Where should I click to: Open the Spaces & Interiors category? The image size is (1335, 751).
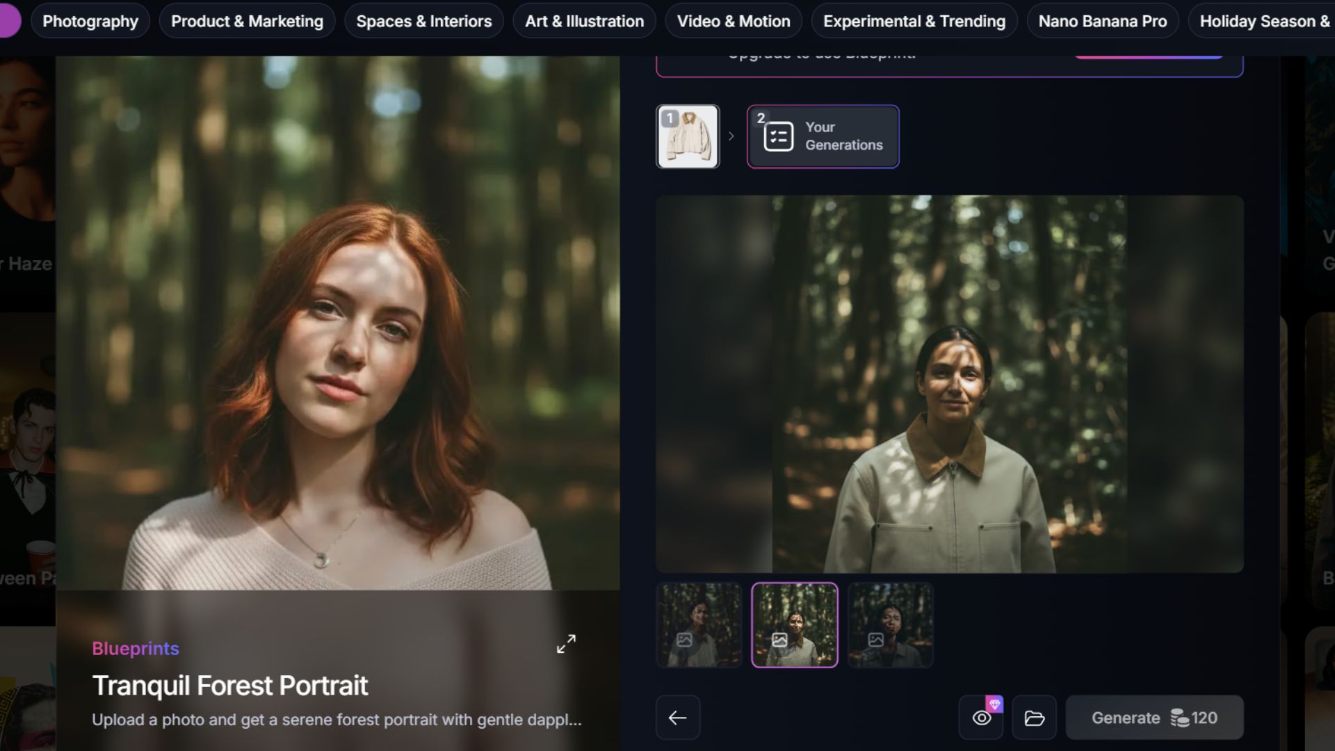click(423, 22)
